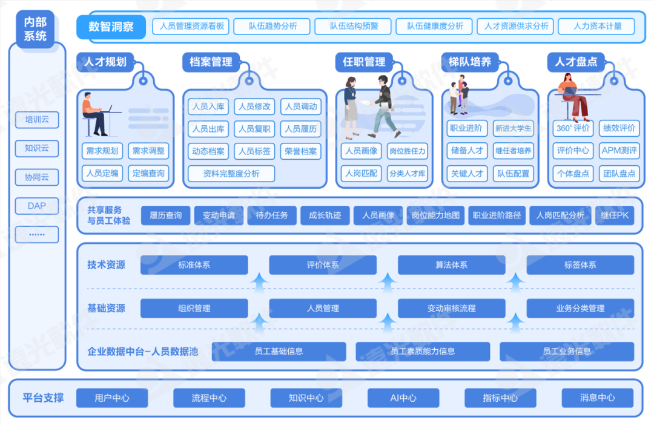This screenshot has height=426, width=654.
Task: Switch to the 数智洞察 tab
Action: point(111,27)
